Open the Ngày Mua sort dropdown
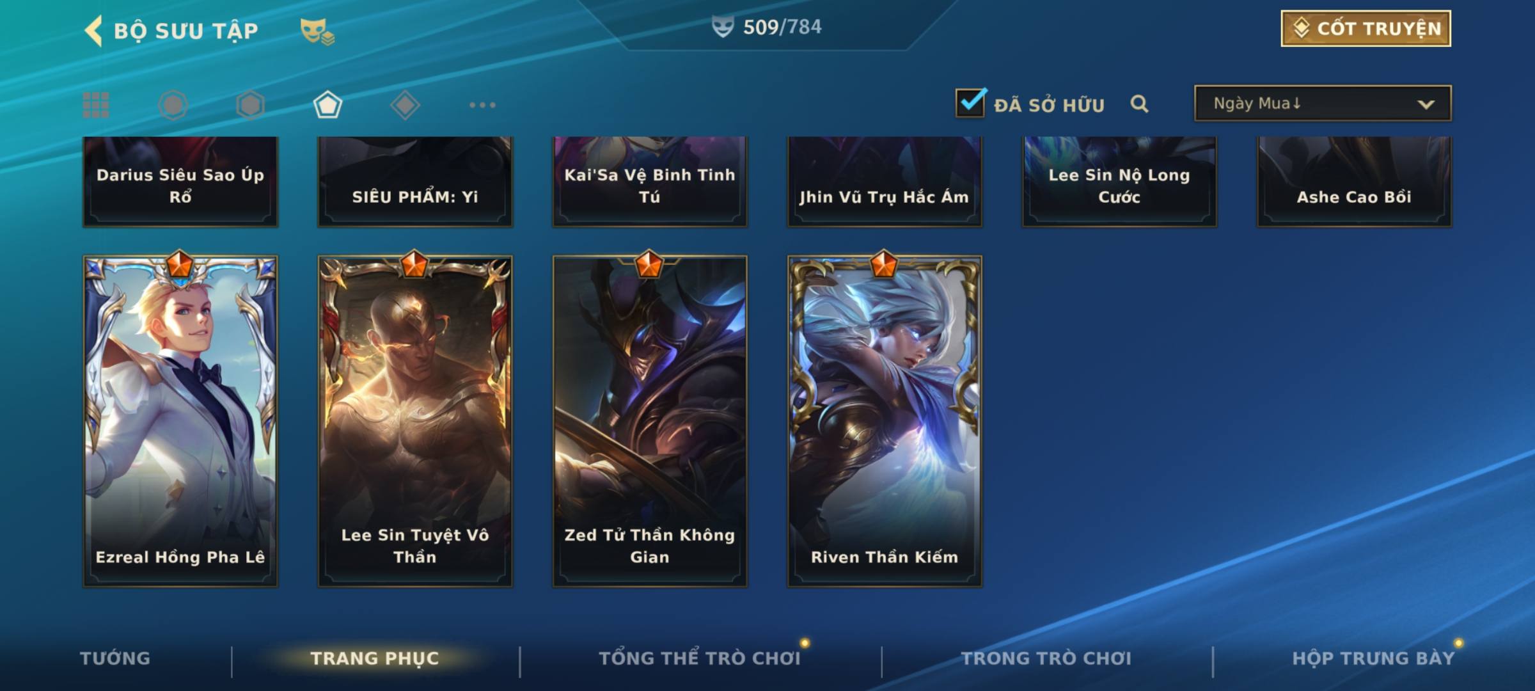Screen dimensions: 1535x691 pos(1323,103)
